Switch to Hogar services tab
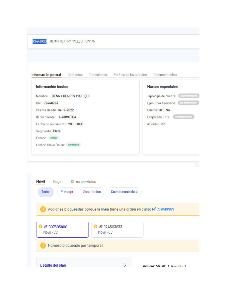Viewport: 226px width, 302px height. pyautogui.click(x=58, y=182)
